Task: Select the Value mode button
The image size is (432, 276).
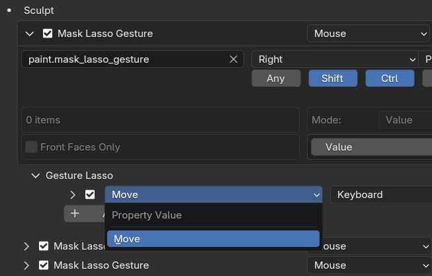Action: point(372,147)
